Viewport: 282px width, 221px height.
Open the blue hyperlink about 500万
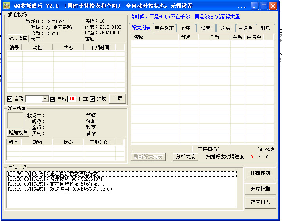(185, 17)
